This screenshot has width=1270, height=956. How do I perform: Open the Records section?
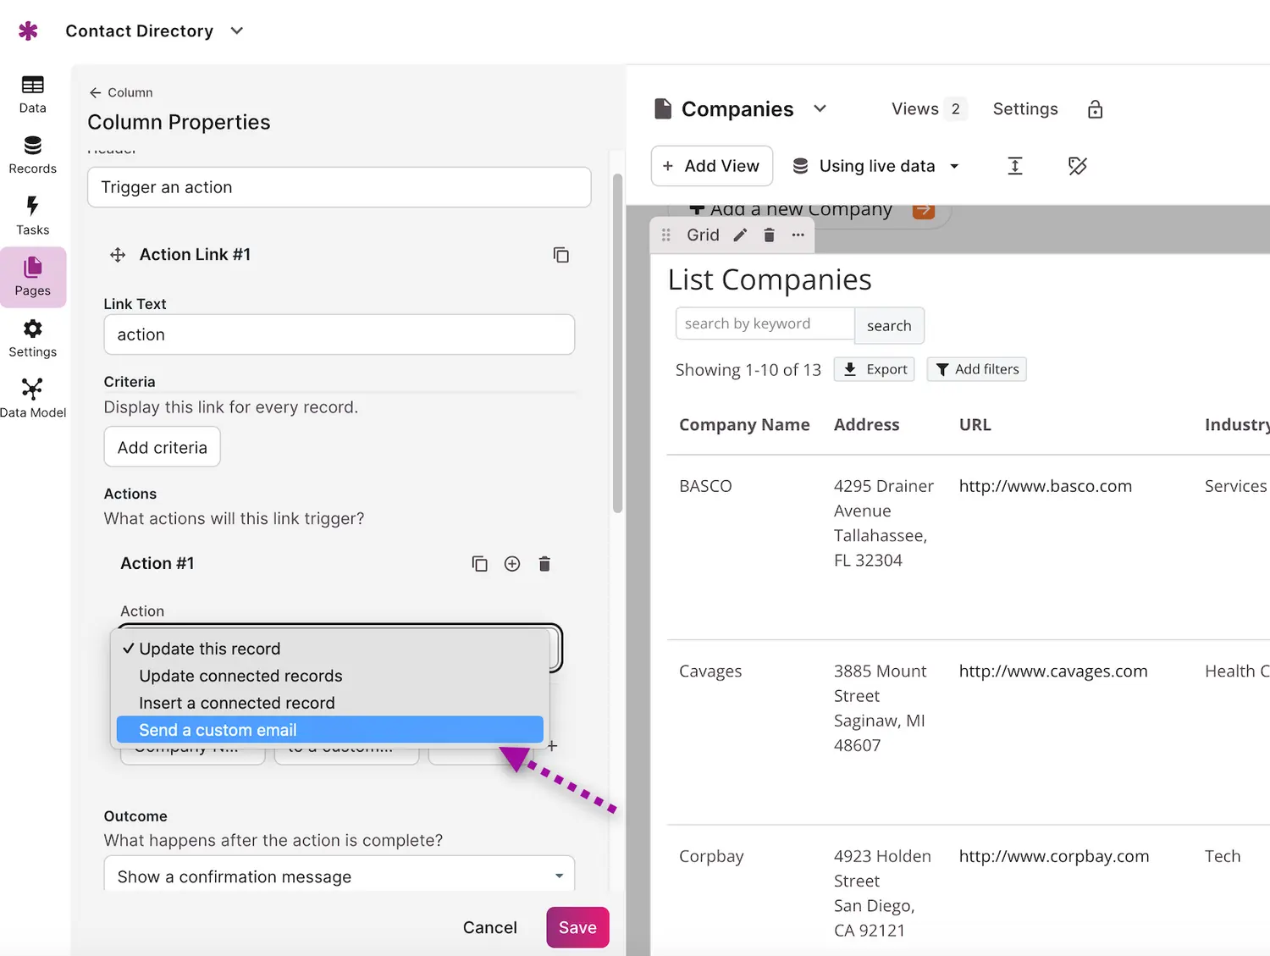[x=32, y=154]
